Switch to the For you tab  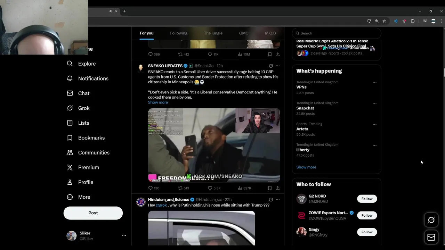(147, 33)
